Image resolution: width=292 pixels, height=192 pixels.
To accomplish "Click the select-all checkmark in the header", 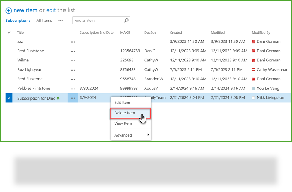I will click(9, 32).
